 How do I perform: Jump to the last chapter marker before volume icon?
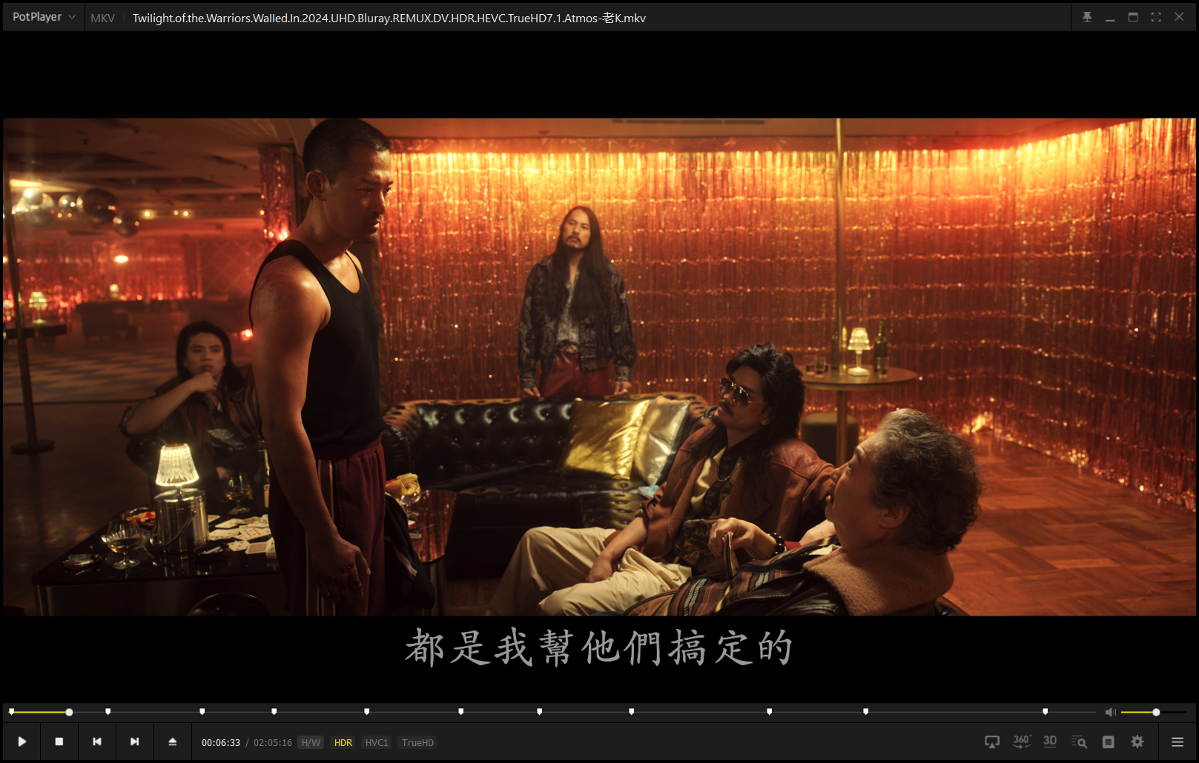click(x=1045, y=711)
